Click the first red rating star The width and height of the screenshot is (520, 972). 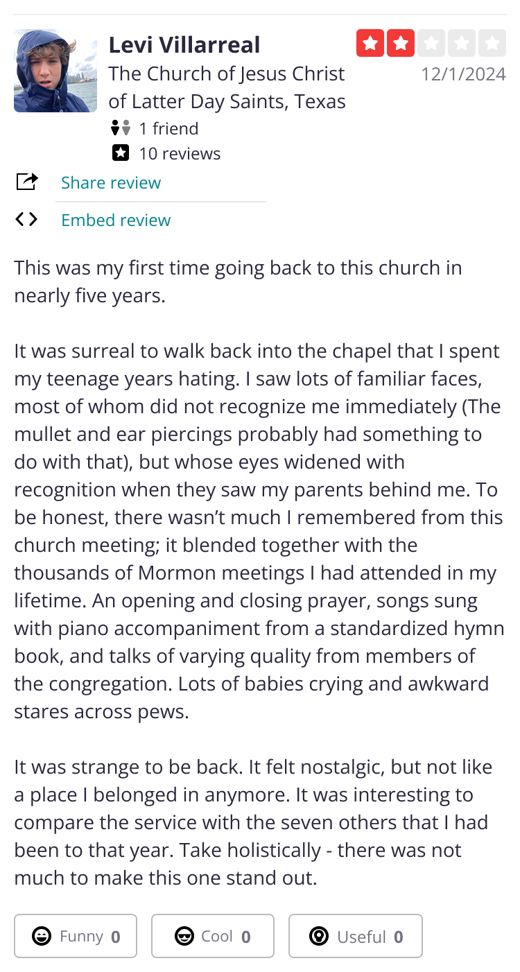370,43
